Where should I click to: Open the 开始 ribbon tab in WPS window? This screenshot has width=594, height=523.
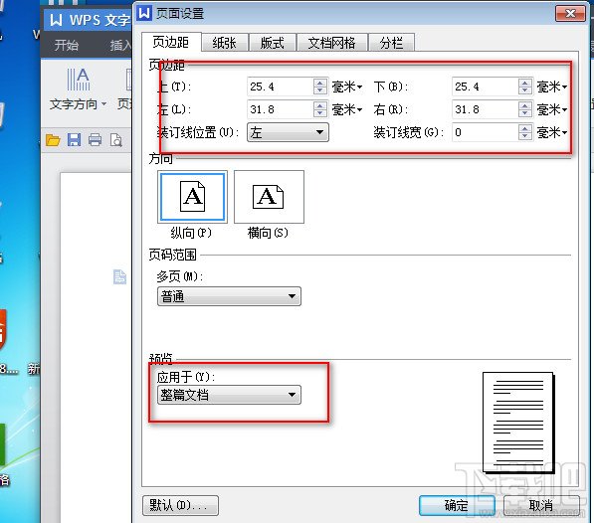tap(67, 46)
